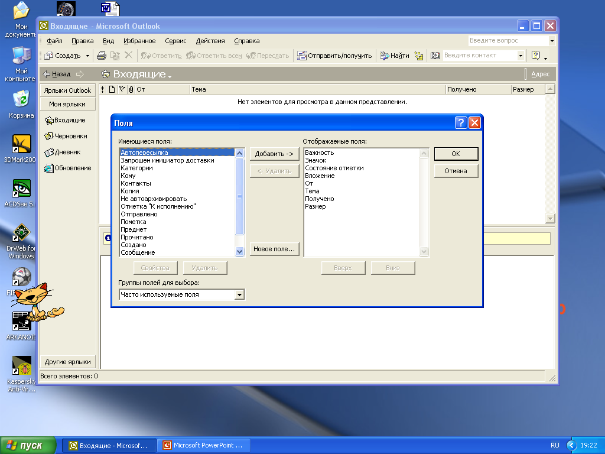Image resolution: width=605 pixels, height=454 pixels.
Task: Click the Ярлыки Outlook group button
Action: 67,90
